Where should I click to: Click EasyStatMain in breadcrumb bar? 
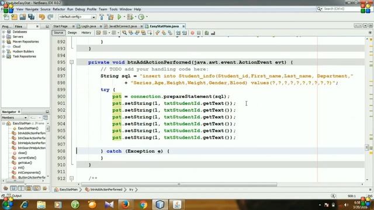click(68, 190)
